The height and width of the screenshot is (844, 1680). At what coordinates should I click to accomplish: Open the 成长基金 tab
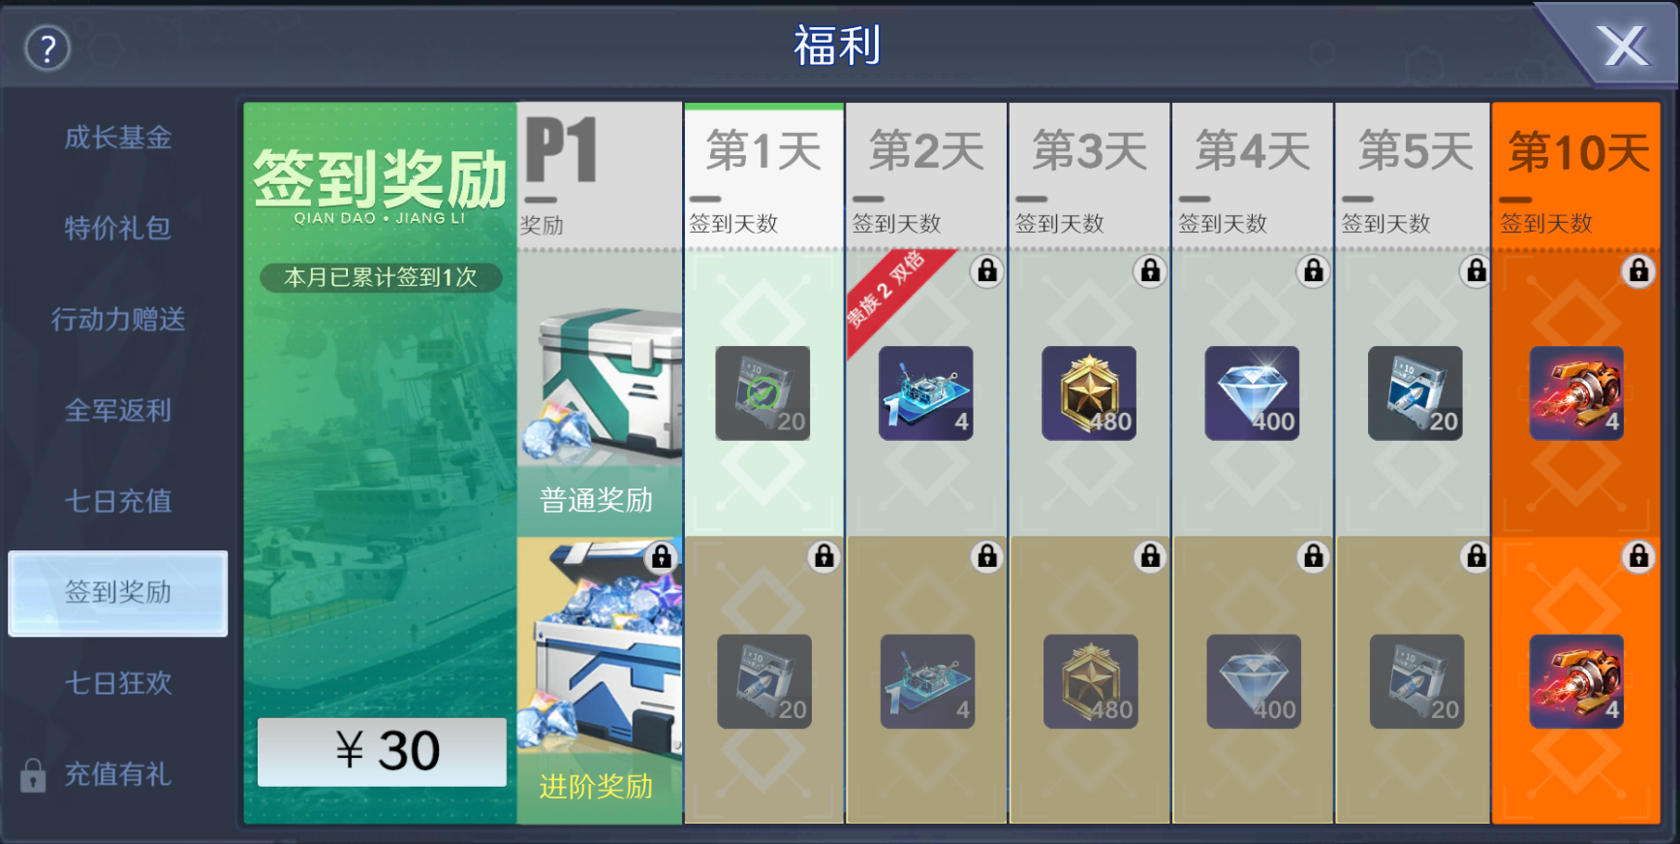coord(118,138)
